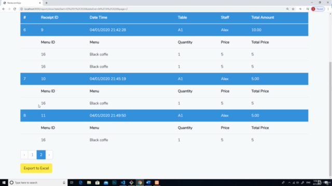Switch to XAMPP in the taskbar

coord(157,182)
